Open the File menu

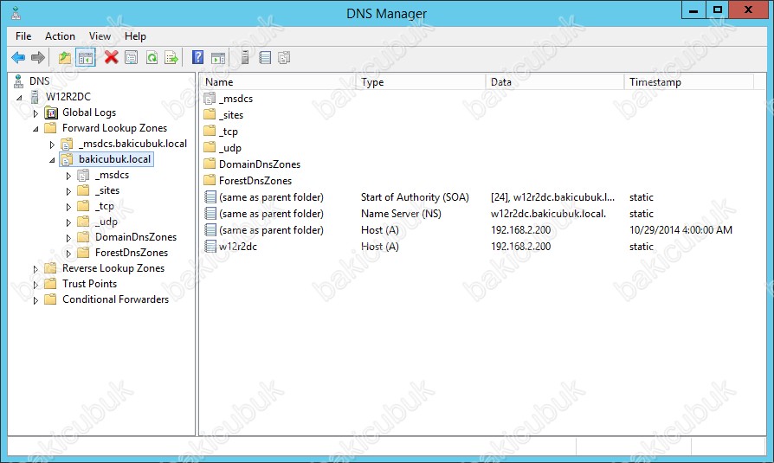pos(23,36)
